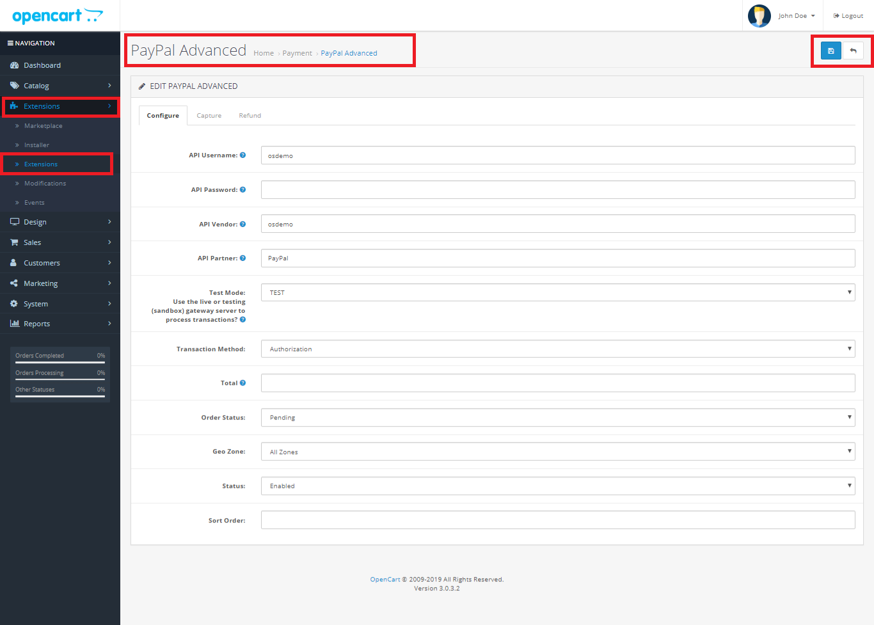The height and width of the screenshot is (625, 874).
Task: Click the Marketing share icon
Action: click(x=14, y=283)
